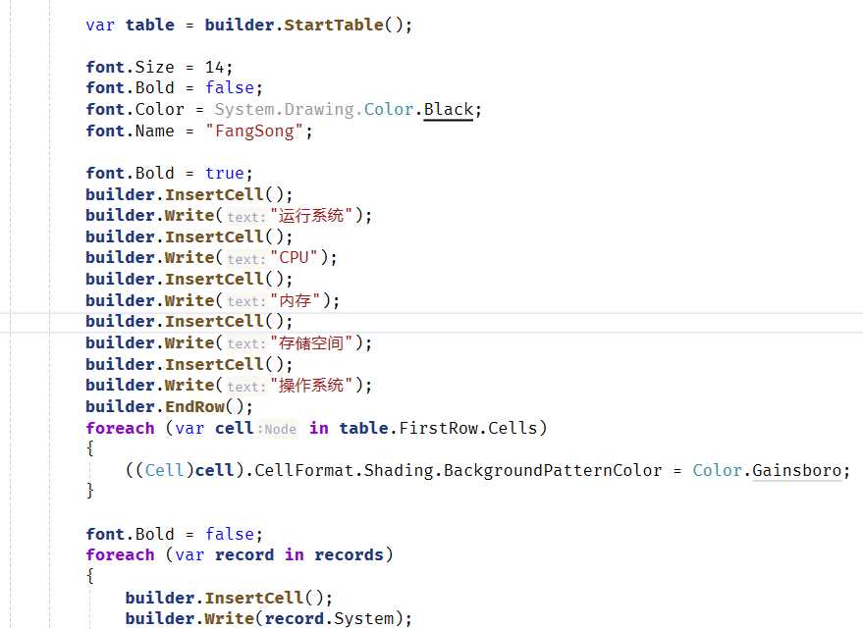Click the foreach keyword before var cell
Viewport: 863px width, 629px height.
(120, 428)
